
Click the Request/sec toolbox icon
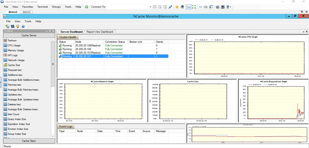click(x=5, y=70)
